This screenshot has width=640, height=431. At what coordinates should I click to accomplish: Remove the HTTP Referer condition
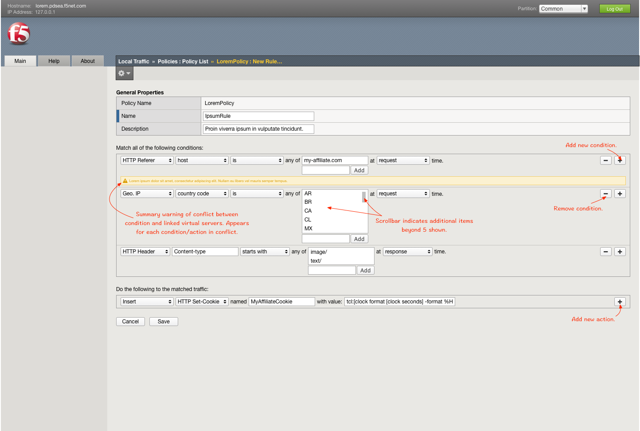coord(606,160)
